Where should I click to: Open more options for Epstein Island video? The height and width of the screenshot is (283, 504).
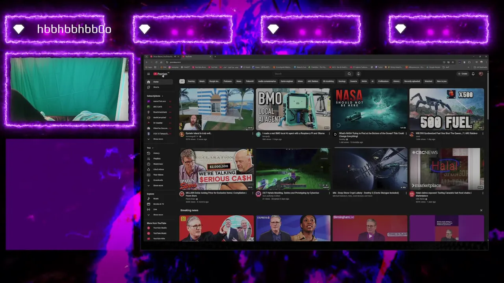click(253, 134)
